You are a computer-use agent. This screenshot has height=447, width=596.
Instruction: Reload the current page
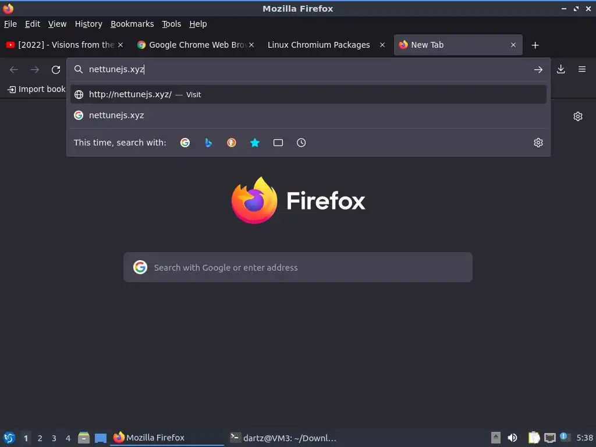click(x=56, y=70)
